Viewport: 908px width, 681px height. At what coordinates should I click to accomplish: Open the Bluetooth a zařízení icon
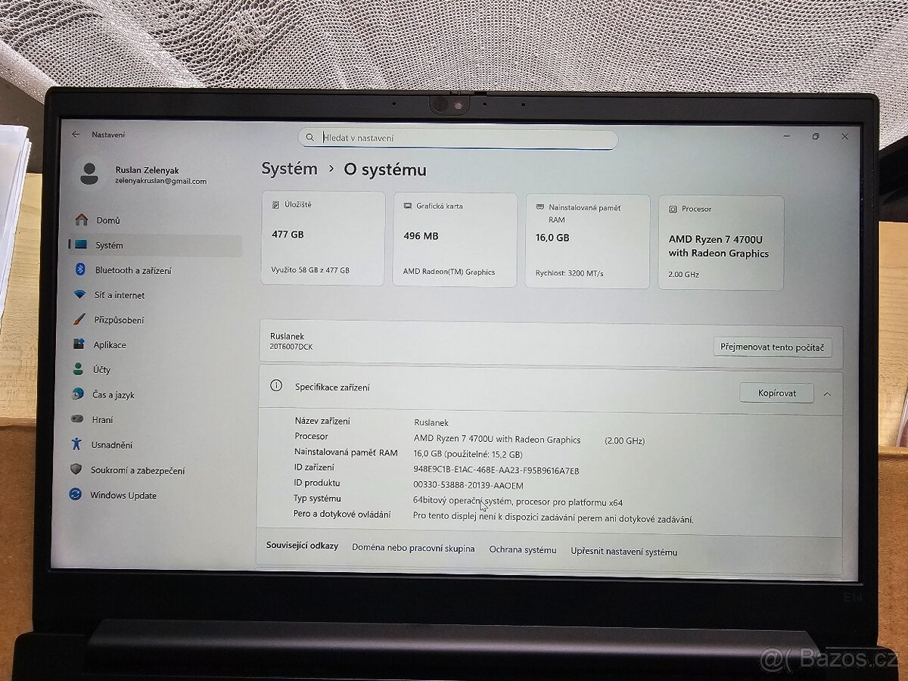tap(79, 270)
